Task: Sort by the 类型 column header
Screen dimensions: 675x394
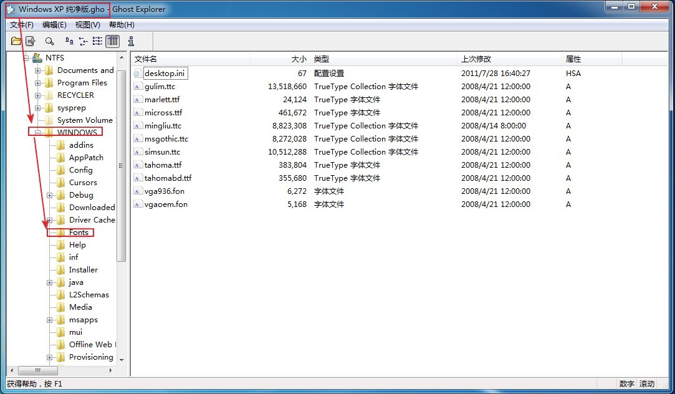Action: pyautogui.click(x=383, y=59)
